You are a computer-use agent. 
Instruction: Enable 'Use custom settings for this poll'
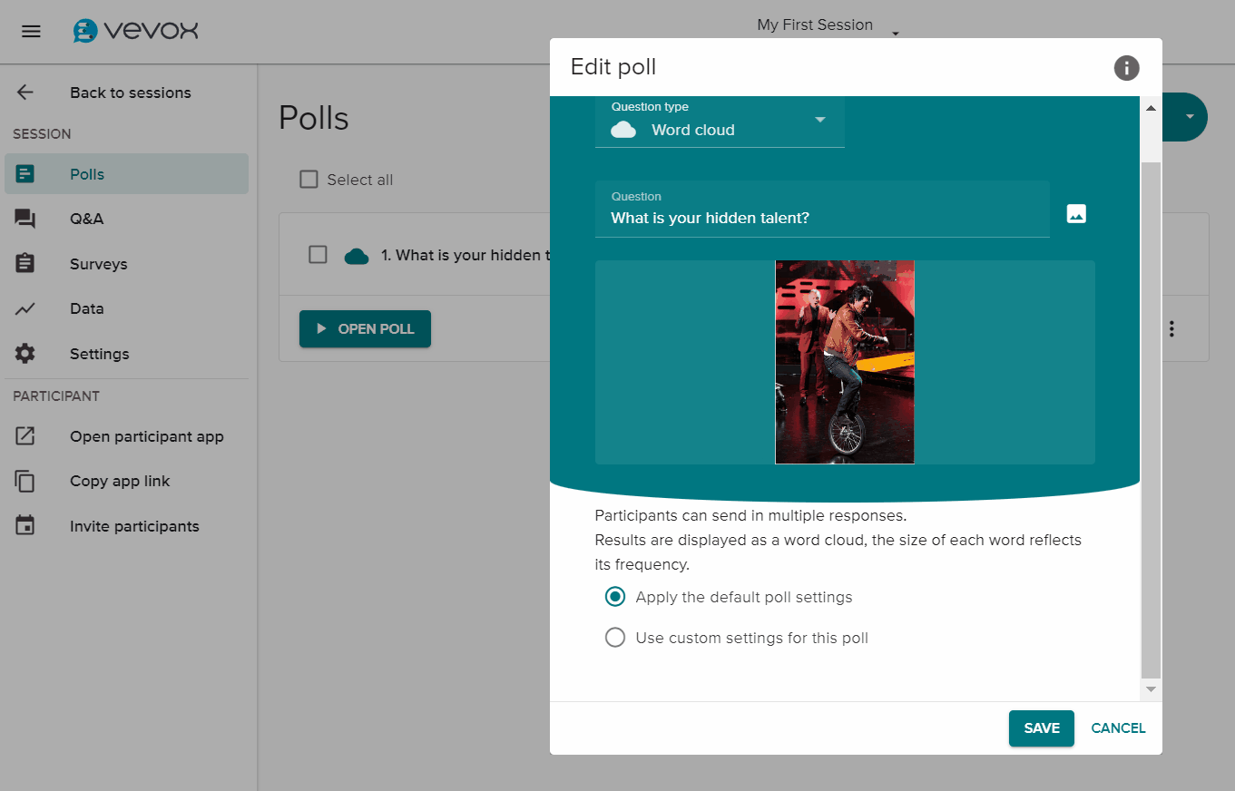615,637
